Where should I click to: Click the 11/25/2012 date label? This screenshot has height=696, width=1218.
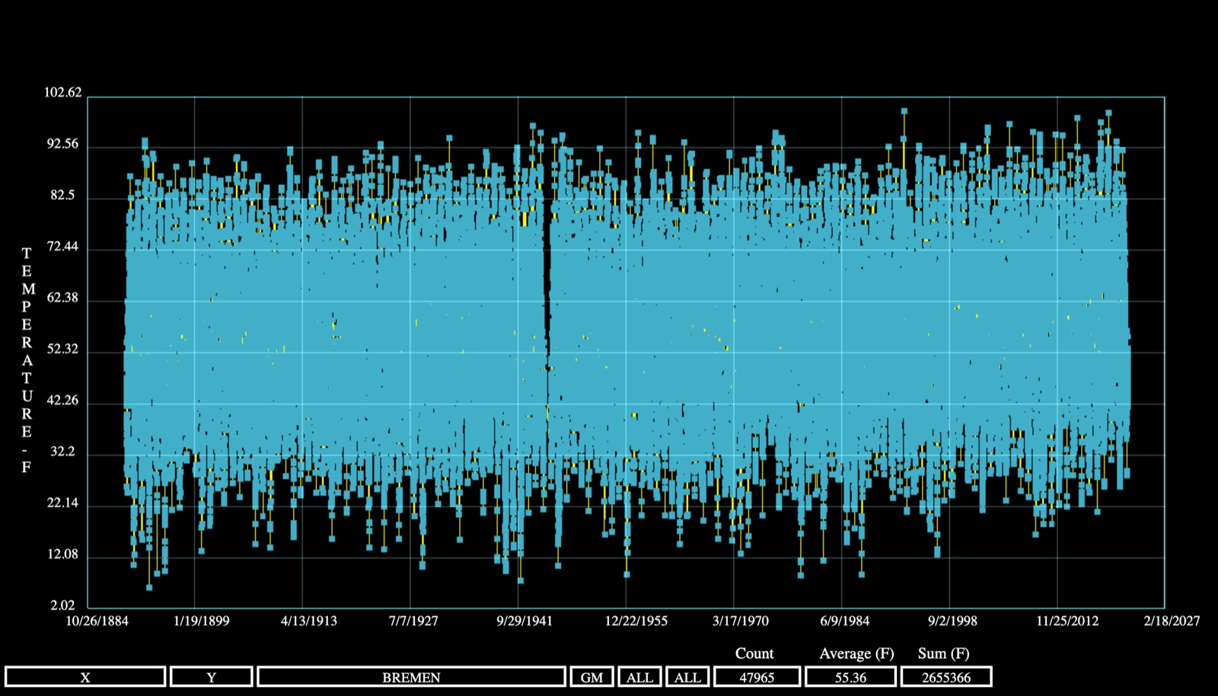(1067, 621)
